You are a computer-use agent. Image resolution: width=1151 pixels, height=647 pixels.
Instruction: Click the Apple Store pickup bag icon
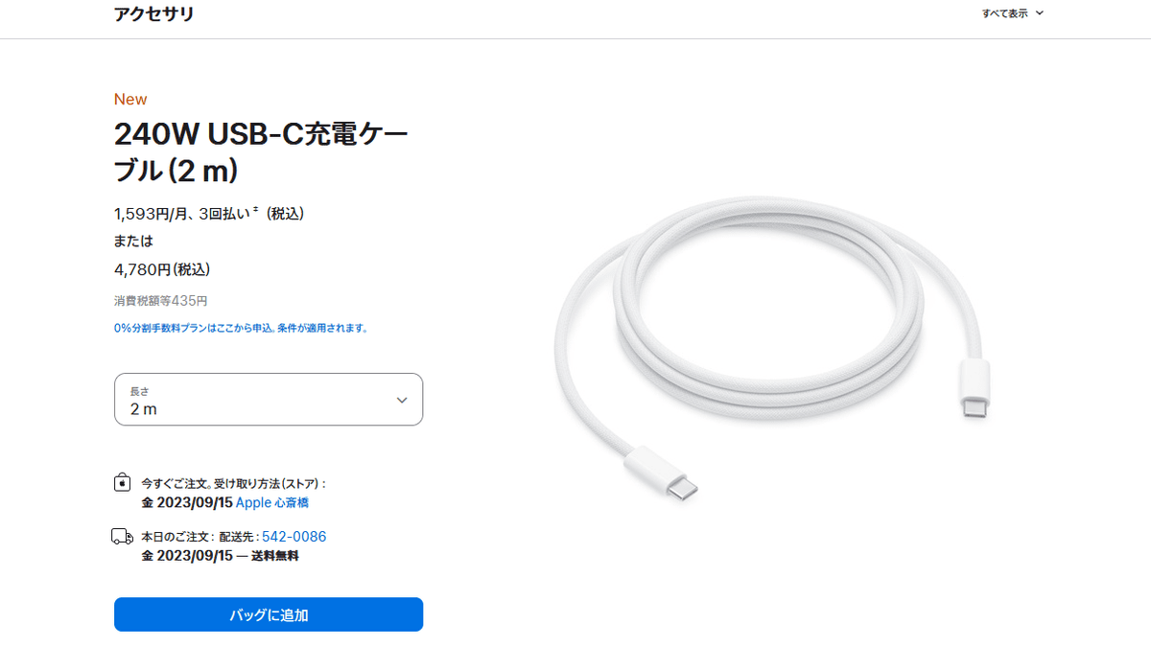pyautogui.click(x=120, y=485)
